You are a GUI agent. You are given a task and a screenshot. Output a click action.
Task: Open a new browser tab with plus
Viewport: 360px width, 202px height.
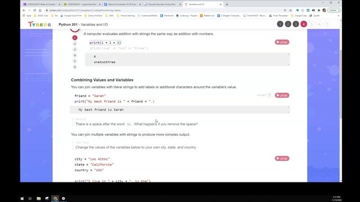click(227, 4)
